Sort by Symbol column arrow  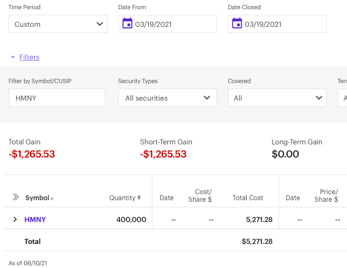coord(52,199)
